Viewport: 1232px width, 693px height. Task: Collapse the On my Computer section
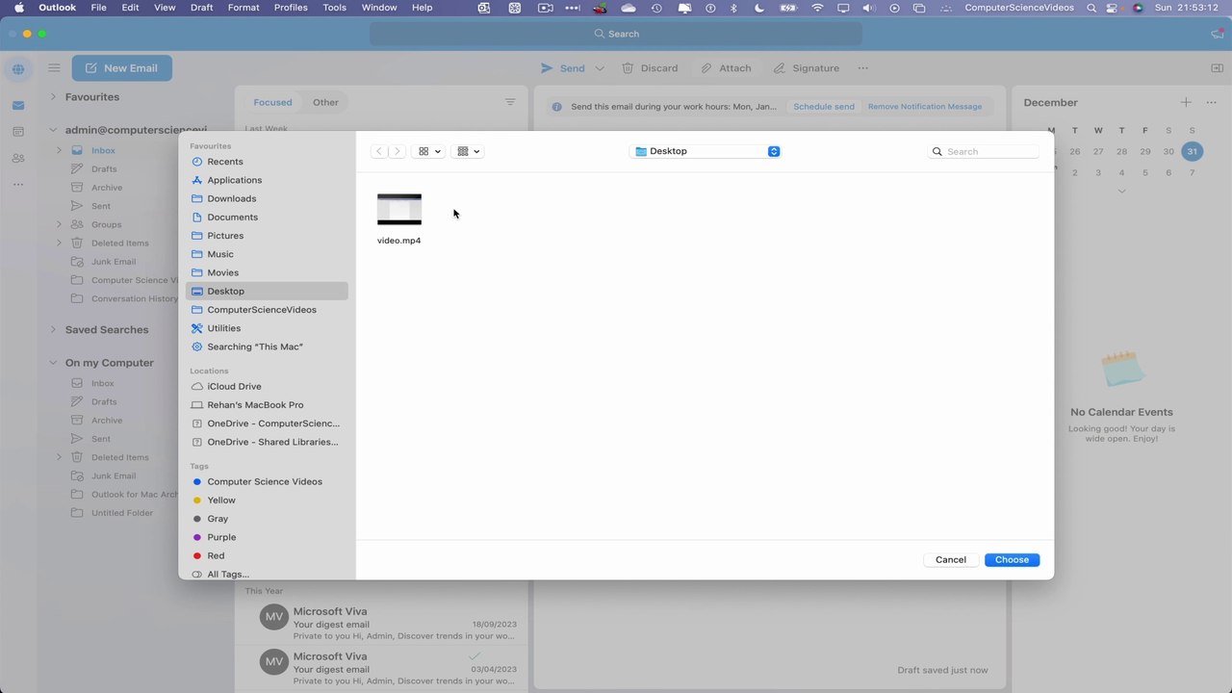coord(54,363)
